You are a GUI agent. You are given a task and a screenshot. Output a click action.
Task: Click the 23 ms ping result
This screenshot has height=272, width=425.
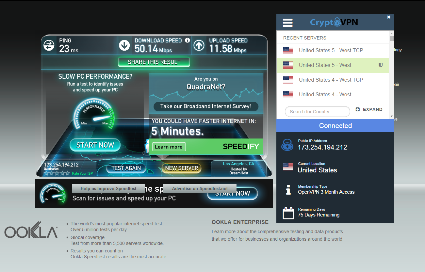point(69,49)
